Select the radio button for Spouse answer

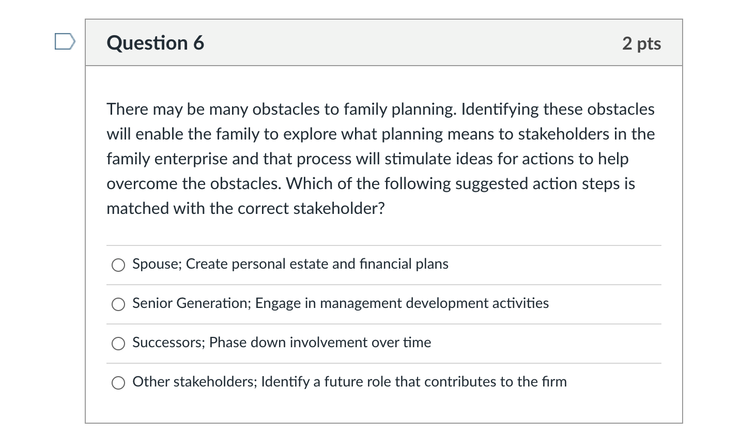(x=118, y=265)
